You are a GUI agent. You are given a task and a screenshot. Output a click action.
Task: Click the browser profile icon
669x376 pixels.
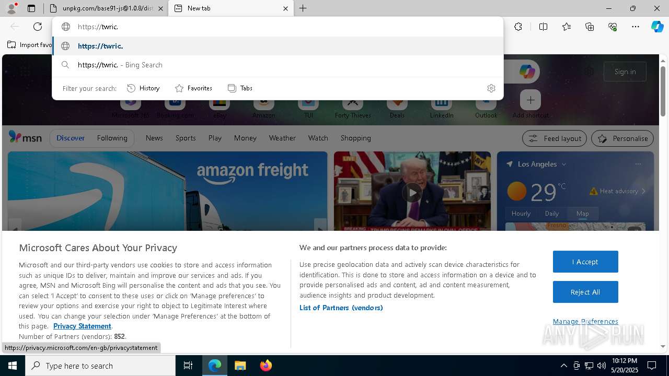point(11,8)
